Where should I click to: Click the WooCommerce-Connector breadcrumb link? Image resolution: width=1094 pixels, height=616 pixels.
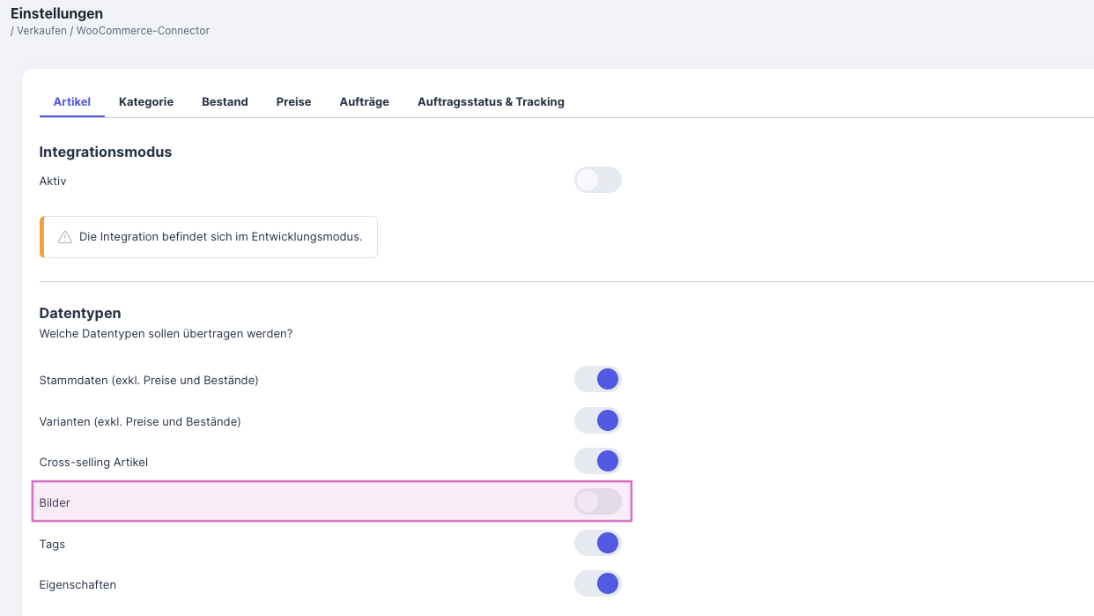click(x=143, y=31)
